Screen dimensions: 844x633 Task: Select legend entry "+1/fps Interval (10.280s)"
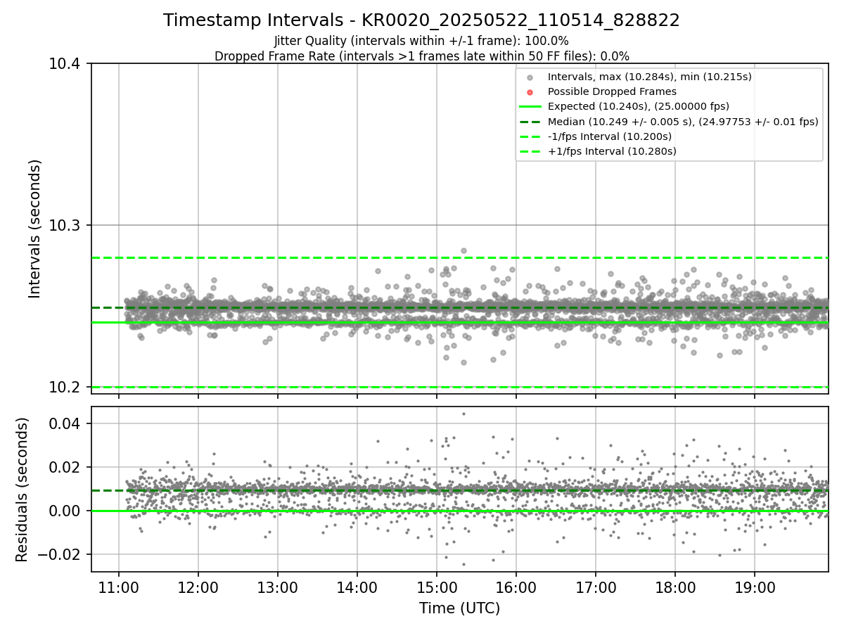[612, 151]
